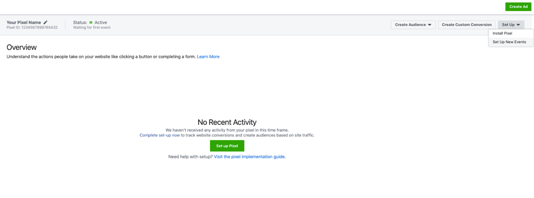Open the Learn More link
Image resolution: width=534 pixels, height=198 pixels.
208,56
